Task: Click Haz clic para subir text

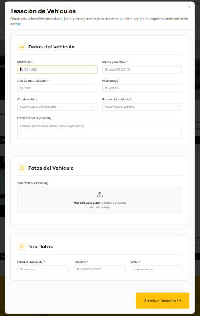Action: click(87, 203)
